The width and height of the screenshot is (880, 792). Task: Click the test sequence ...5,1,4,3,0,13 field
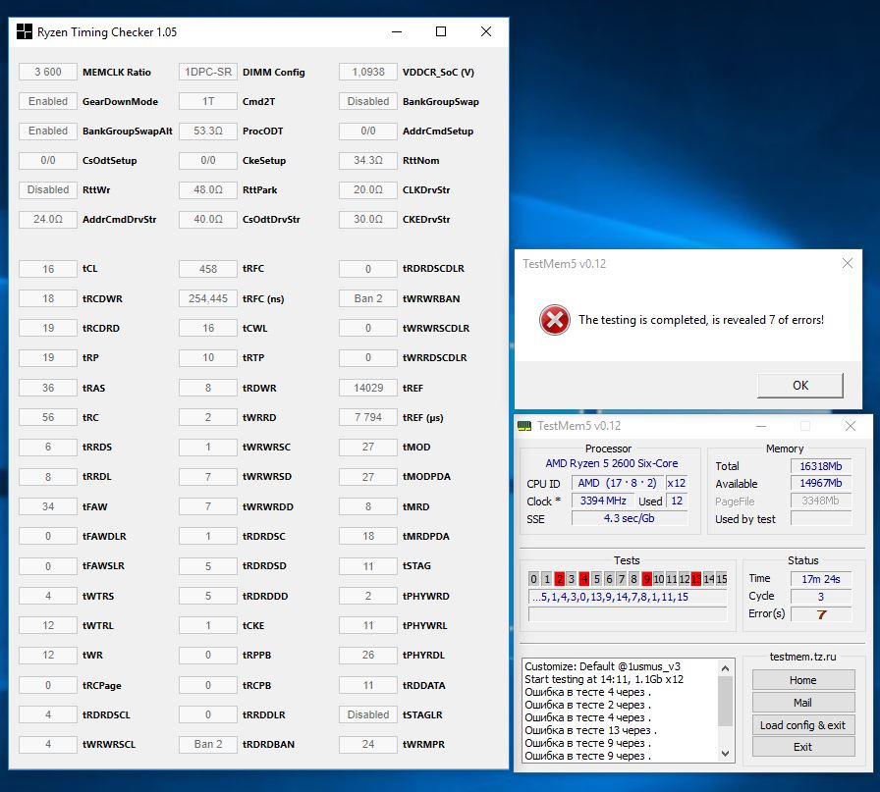[628, 597]
